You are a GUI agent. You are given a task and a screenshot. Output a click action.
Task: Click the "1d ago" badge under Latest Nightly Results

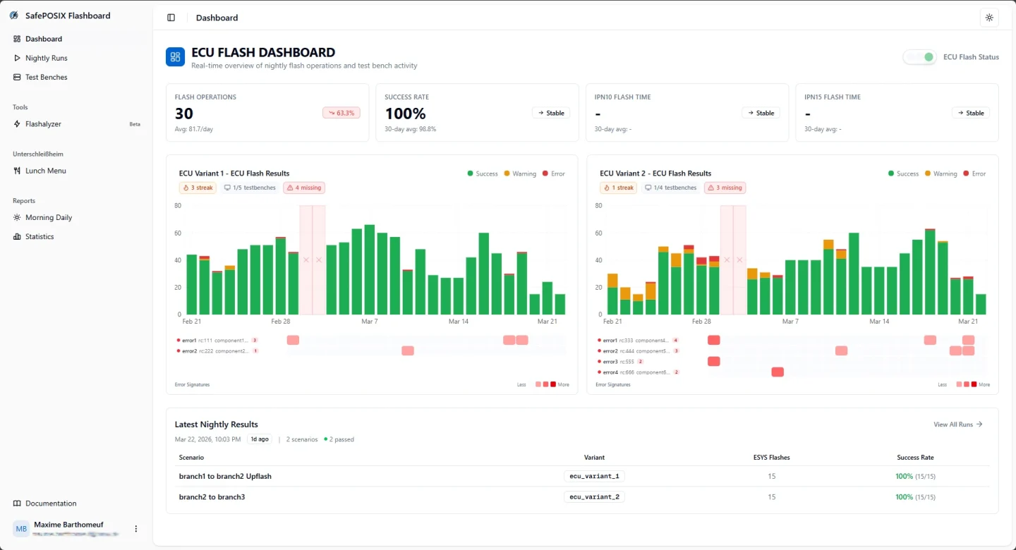click(x=259, y=439)
